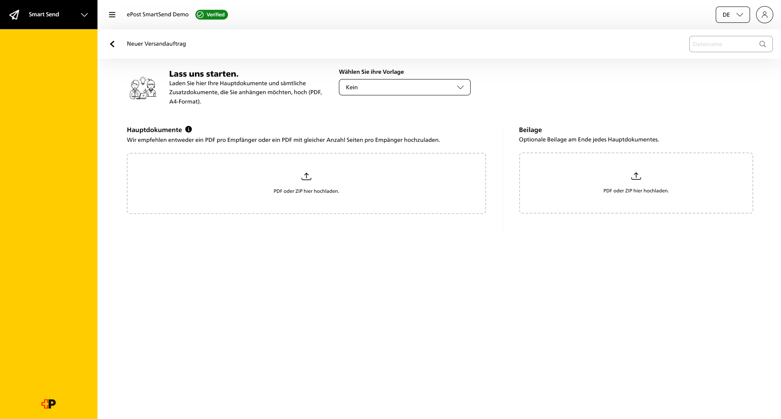
Task: Click the Hauptdokumente PDF upload dropzone text
Action: tap(306, 191)
